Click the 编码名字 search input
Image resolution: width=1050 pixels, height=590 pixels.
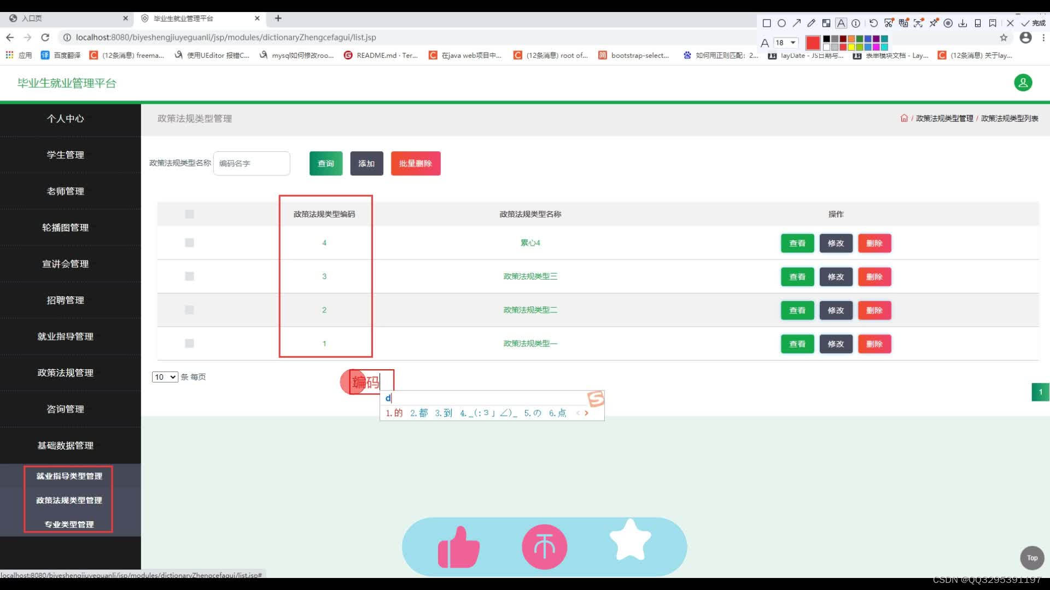point(252,163)
